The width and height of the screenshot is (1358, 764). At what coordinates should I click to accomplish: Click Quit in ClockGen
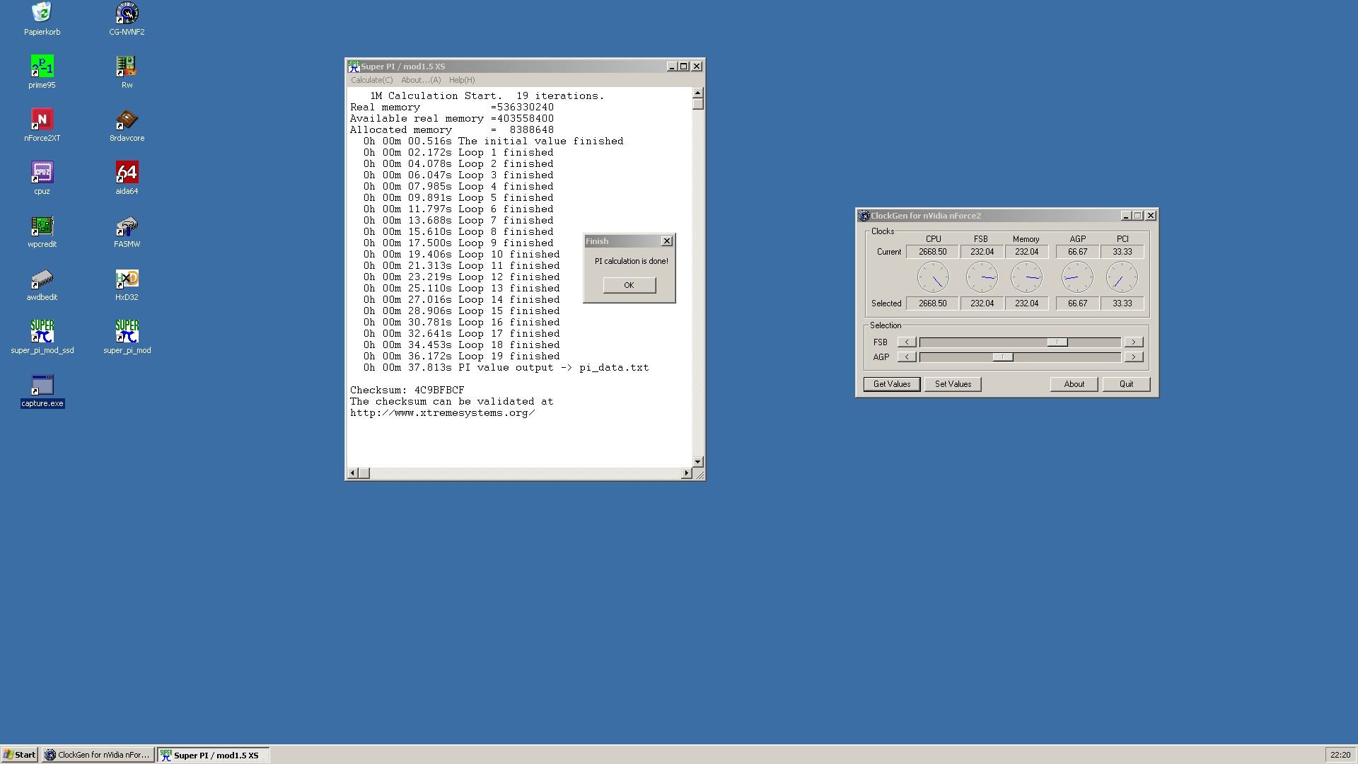pos(1126,384)
